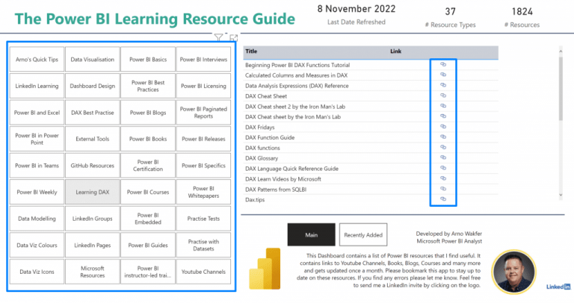Select the Data Viz Colours tile
574x303 pixels.
pos(37,246)
